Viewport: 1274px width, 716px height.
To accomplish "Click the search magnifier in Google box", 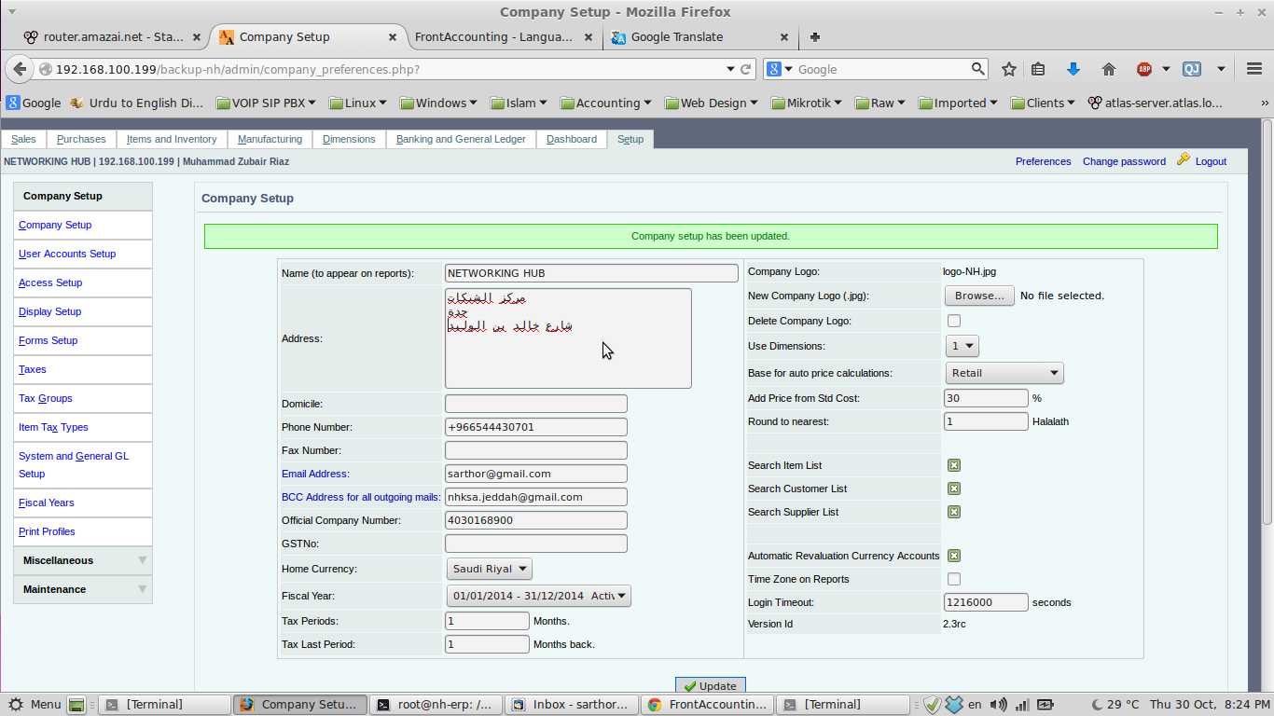I will click(977, 69).
